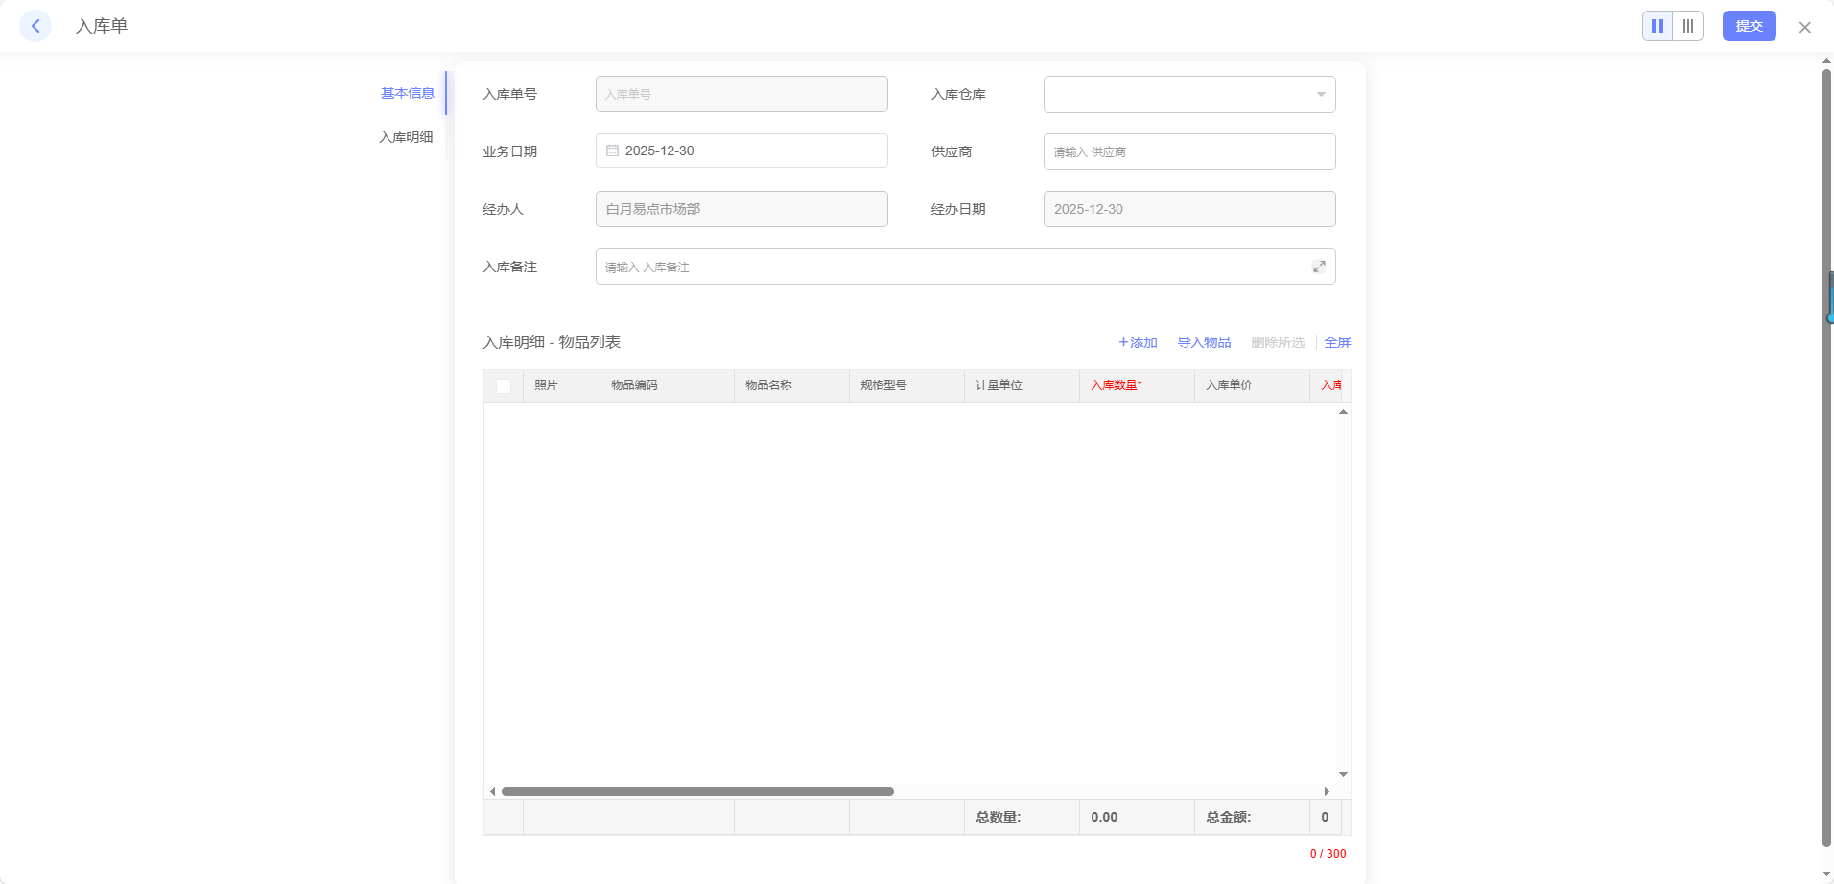Image resolution: width=1834 pixels, height=884 pixels.
Task: Expand the 入库备注 text box icon
Action: (x=1319, y=267)
